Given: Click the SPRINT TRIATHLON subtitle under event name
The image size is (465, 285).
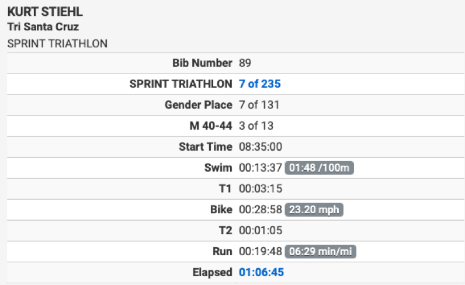Looking at the screenshot, I should point(57,44).
